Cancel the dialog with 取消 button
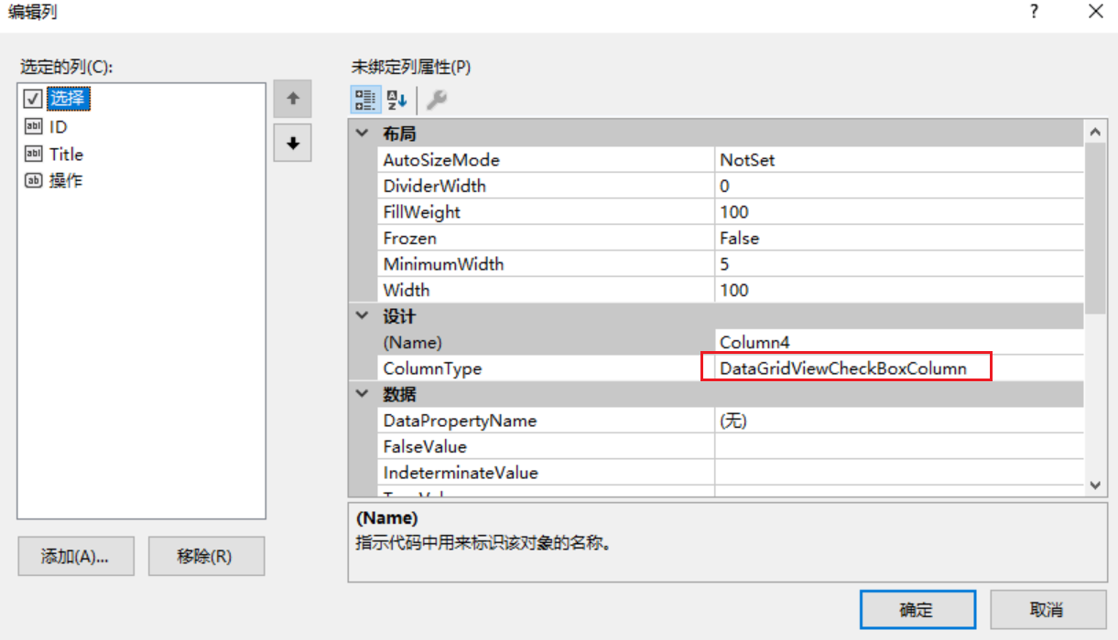This screenshot has height=640, width=1118. 1046,610
